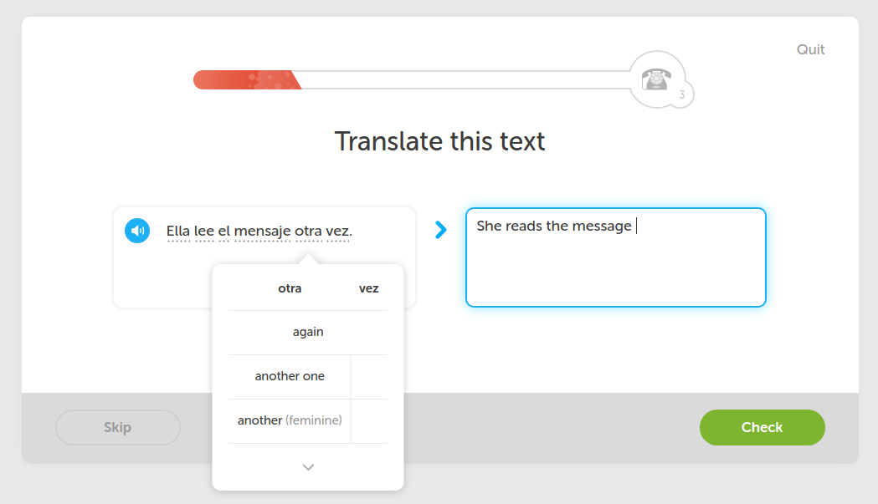Click the red lesson progress bar
Image resolution: width=878 pixels, height=504 pixels.
[x=247, y=80]
